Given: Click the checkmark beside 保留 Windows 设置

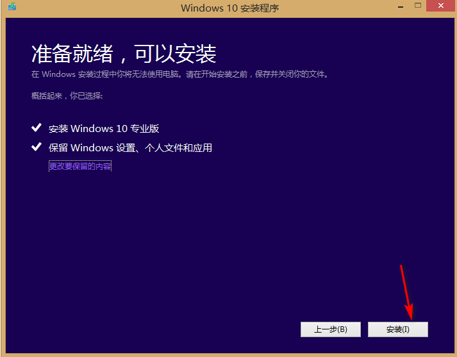Looking at the screenshot, I should [37, 147].
